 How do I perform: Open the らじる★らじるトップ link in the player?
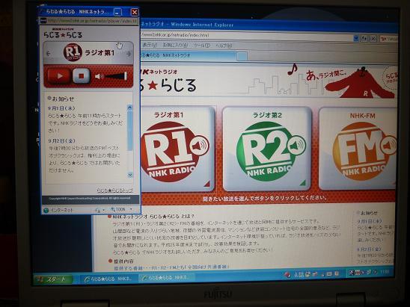click(x=114, y=190)
